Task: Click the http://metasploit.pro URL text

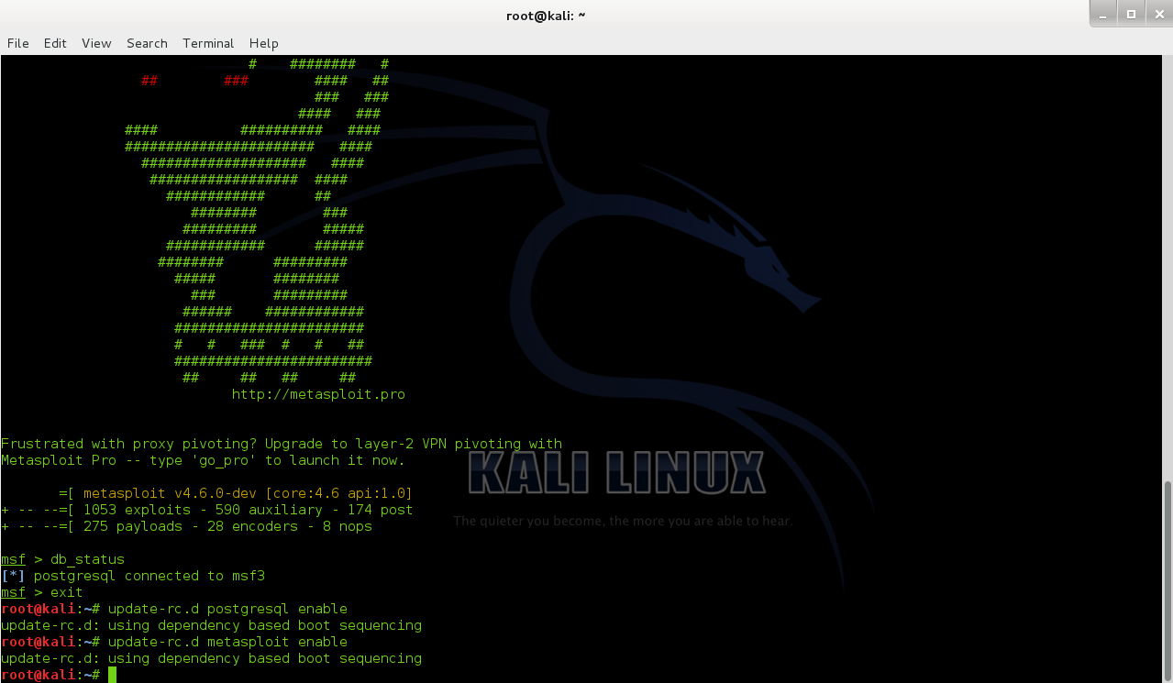Action: [318, 394]
